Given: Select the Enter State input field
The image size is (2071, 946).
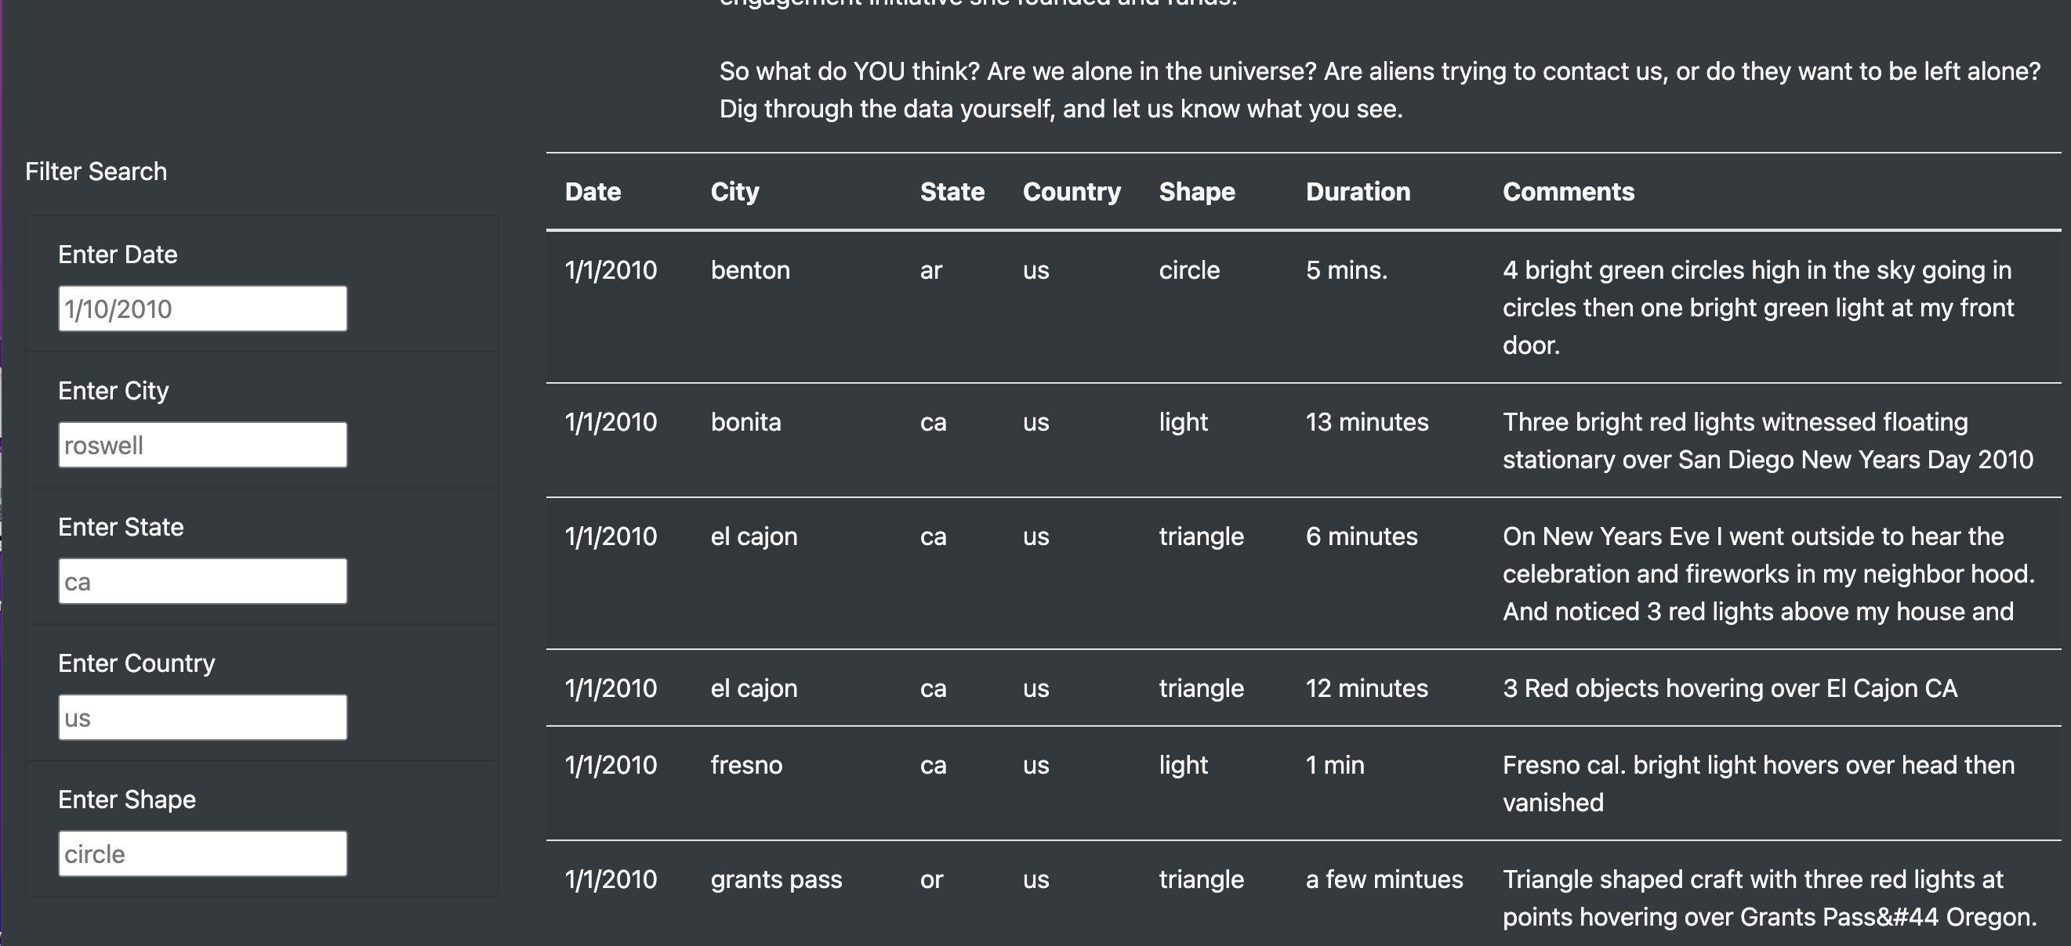Looking at the screenshot, I should pyautogui.click(x=202, y=581).
